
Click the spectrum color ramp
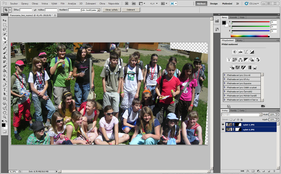[250, 36]
